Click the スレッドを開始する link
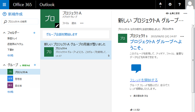The image size is (195, 112). (x=144, y=80)
